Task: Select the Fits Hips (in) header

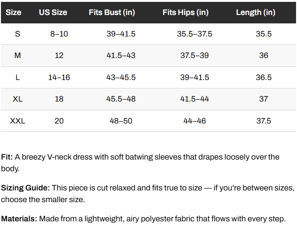Action: point(186,13)
